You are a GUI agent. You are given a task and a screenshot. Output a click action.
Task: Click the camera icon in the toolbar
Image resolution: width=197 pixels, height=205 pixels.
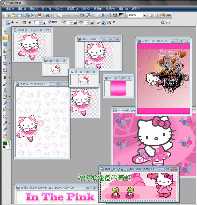[x=82, y=15]
